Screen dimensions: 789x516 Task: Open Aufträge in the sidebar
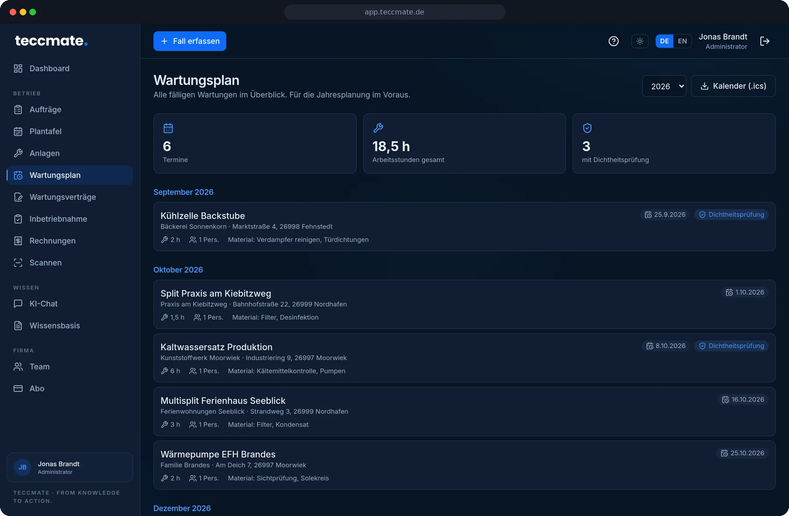pos(70,109)
